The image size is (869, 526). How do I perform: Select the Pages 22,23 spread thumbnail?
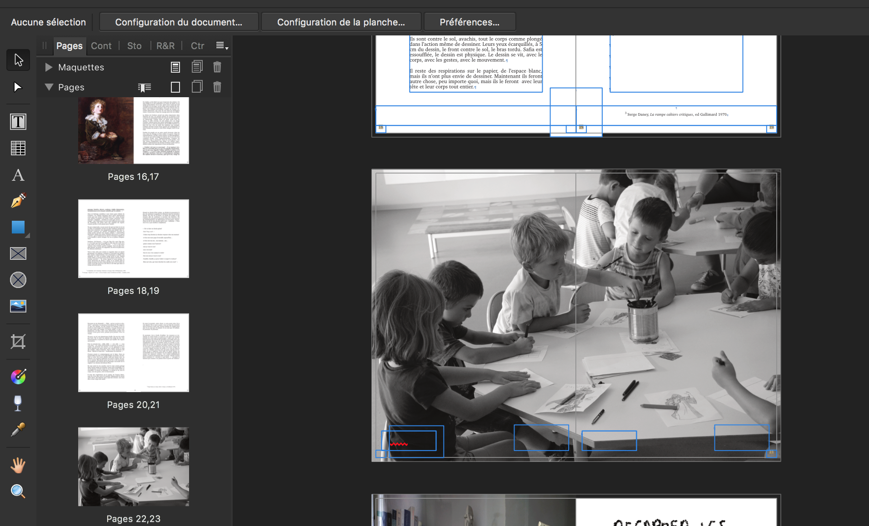point(134,466)
